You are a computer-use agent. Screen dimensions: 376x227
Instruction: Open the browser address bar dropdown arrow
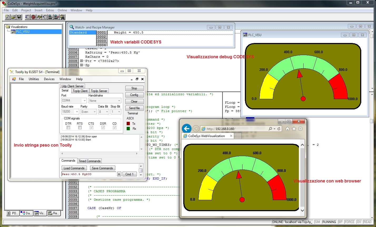(x=274, y=129)
